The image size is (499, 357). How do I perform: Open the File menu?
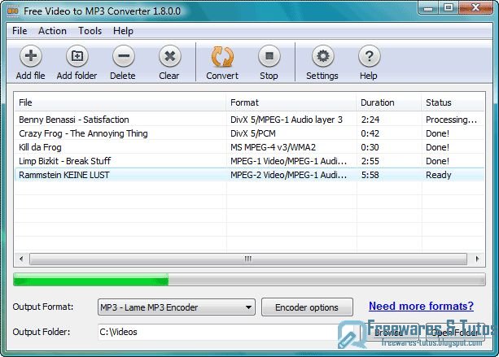tap(20, 31)
